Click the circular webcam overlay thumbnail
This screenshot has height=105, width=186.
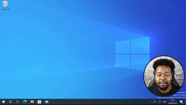[164, 76]
